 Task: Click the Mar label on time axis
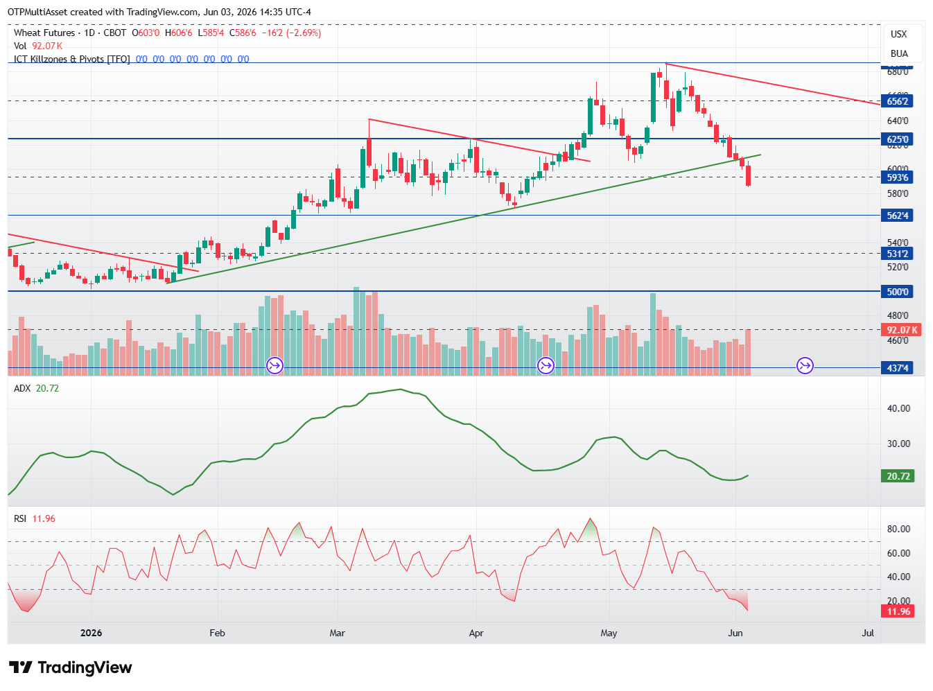click(338, 633)
